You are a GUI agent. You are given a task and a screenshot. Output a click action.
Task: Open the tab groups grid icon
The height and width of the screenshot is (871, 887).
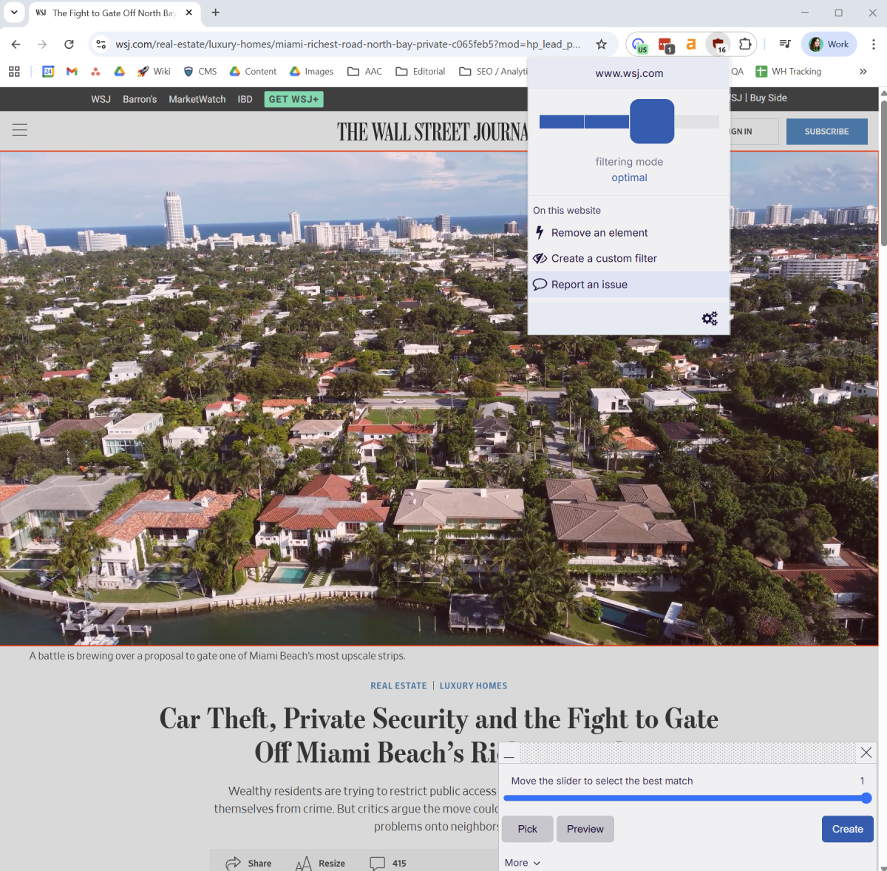coord(14,71)
